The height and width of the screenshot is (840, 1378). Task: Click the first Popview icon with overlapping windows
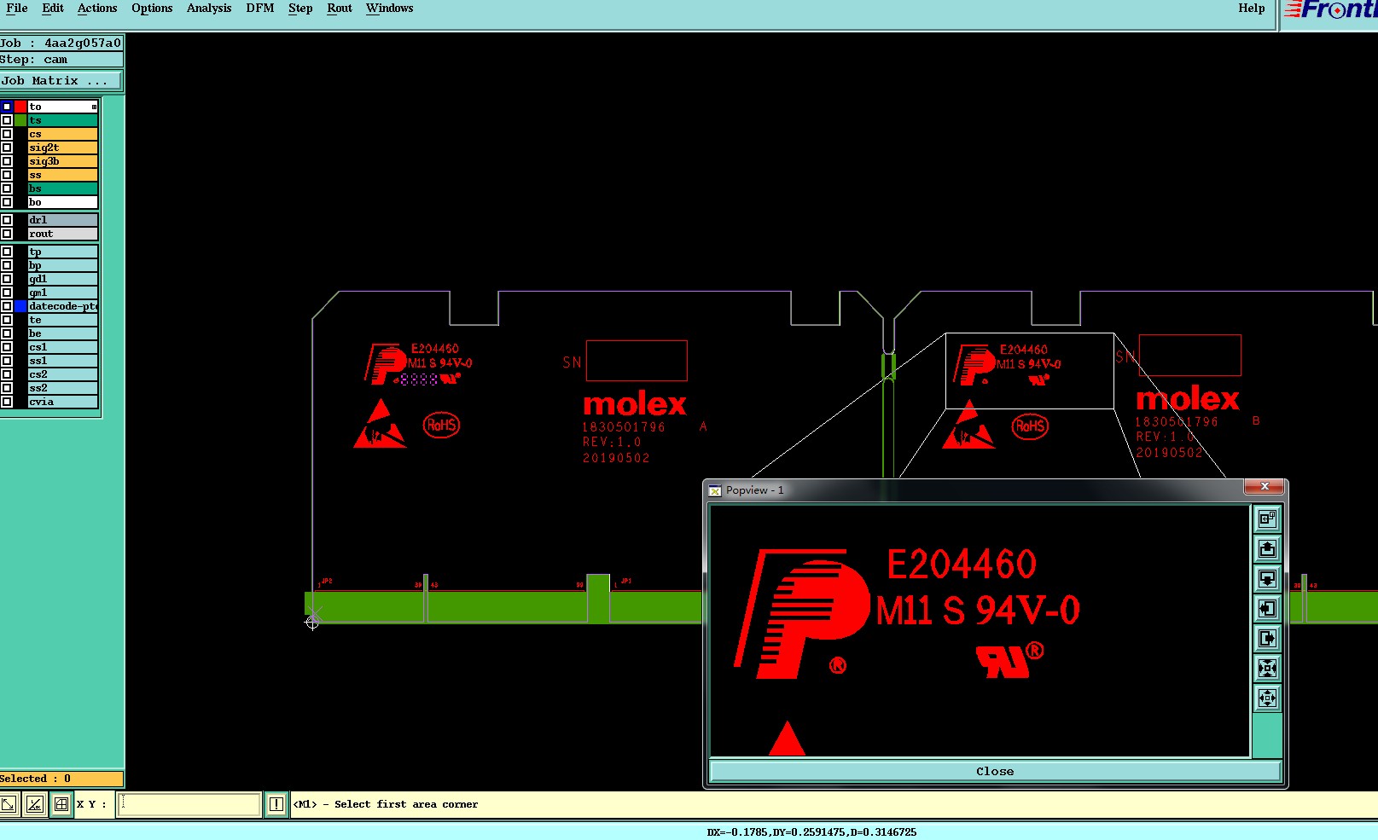pyautogui.click(x=1267, y=518)
